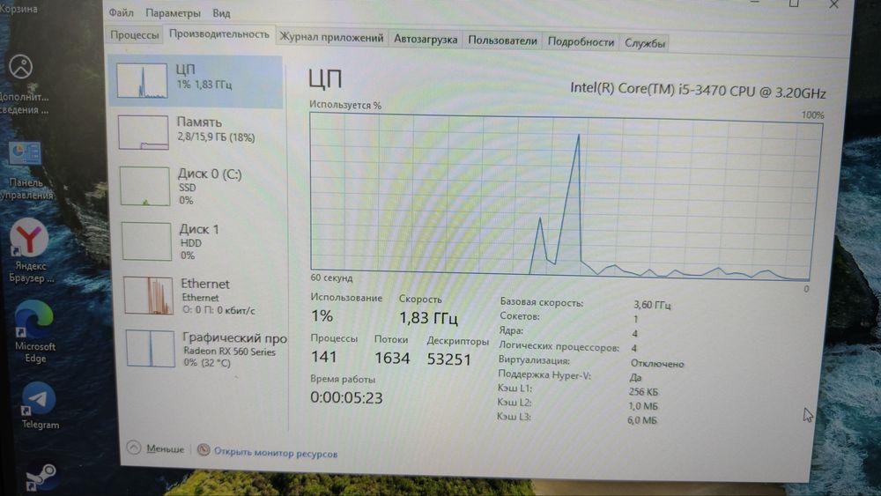Open the Вид menu
This screenshot has width=881, height=496.
pos(221,13)
